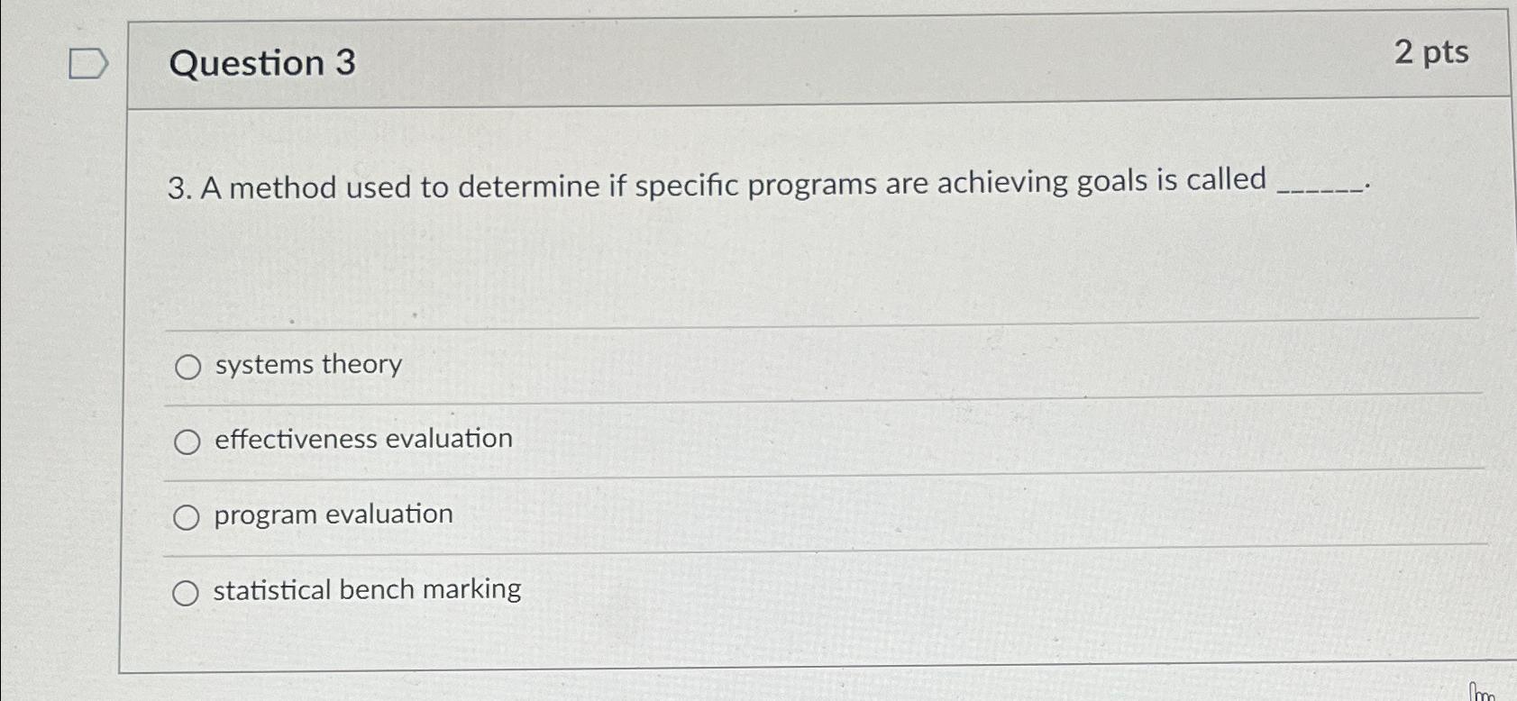
Task: Flag Question 3 using the bookmark pin icon
Action: coord(87,64)
